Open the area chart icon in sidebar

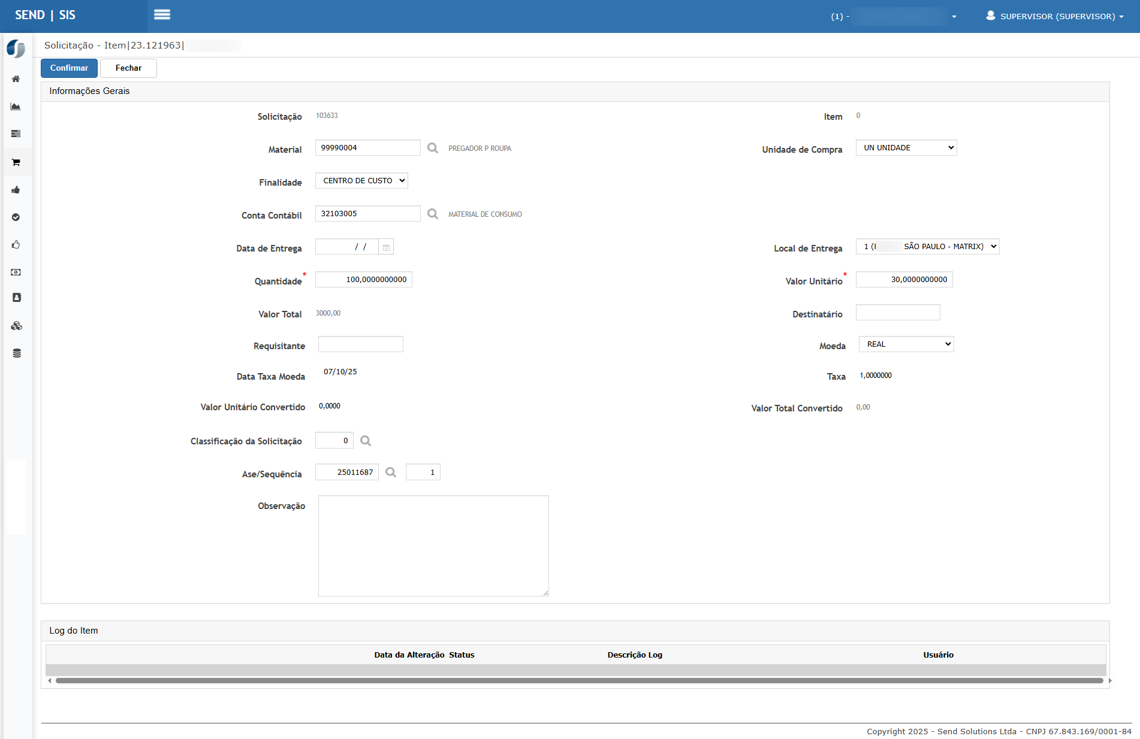point(16,107)
